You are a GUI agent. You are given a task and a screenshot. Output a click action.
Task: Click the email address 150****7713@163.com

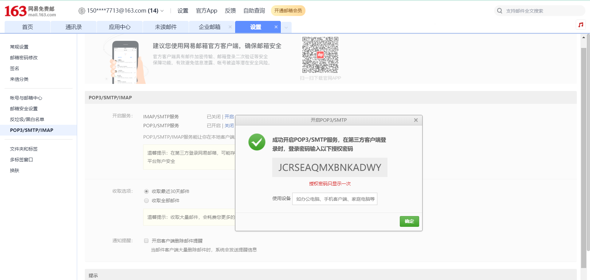coord(117,11)
